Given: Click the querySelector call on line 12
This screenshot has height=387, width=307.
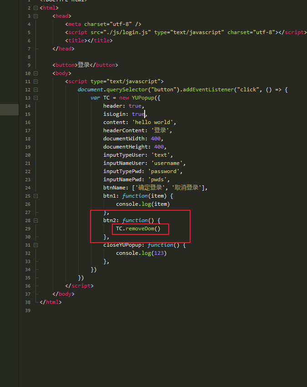Looking at the screenshot, I should click(x=127, y=89).
